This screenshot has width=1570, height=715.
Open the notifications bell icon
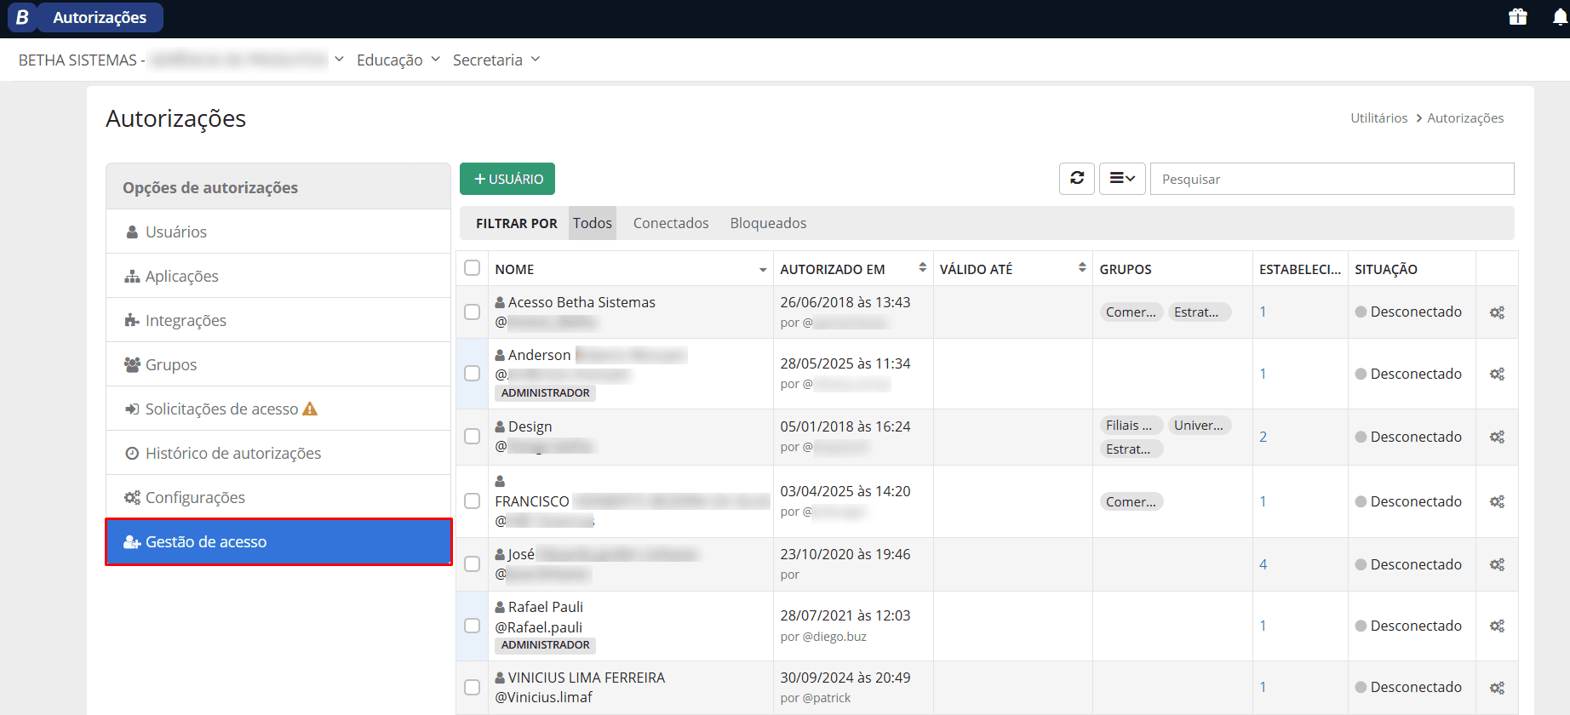(x=1560, y=17)
